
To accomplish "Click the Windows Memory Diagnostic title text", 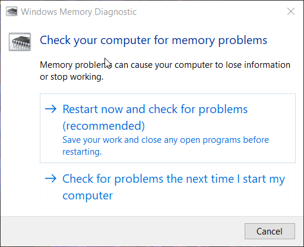I will (79, 12).
